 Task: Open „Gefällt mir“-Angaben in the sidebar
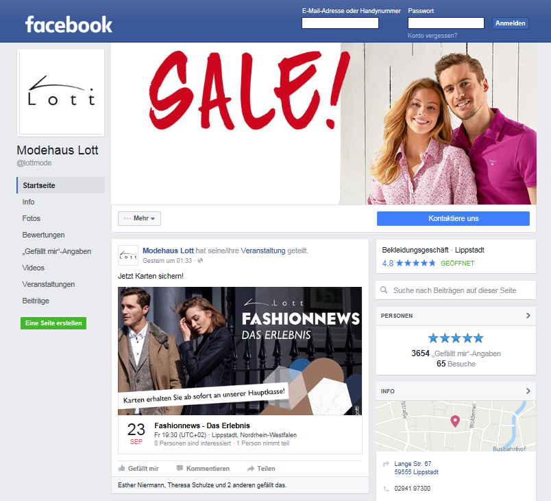pos(57,252)
